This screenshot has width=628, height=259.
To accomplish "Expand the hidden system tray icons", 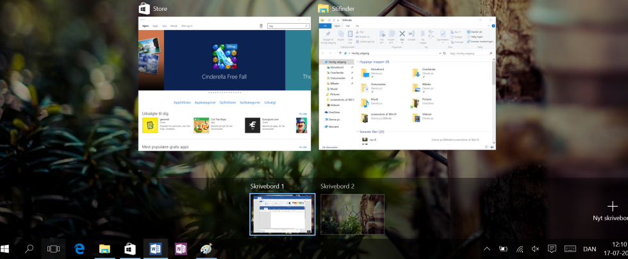I will click(486, 249).
